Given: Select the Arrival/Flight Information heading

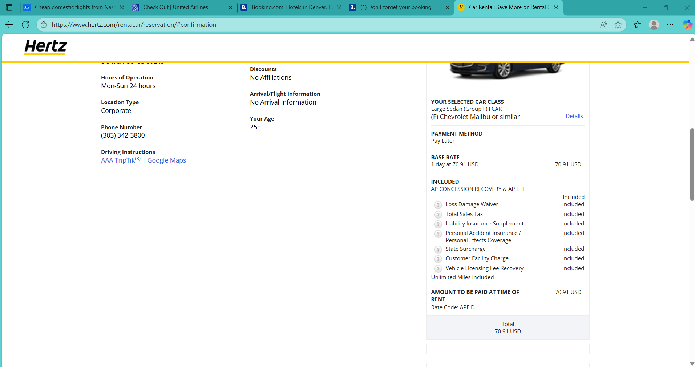Looking at the screenshot, I should [285, 94].
